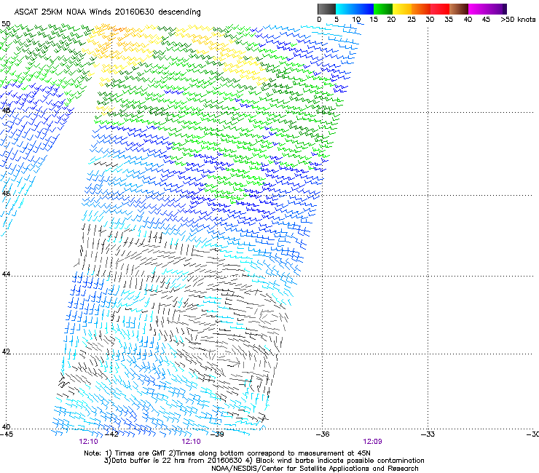
Task: Click the longitude label '-45'
Action: tap(7, 434)
